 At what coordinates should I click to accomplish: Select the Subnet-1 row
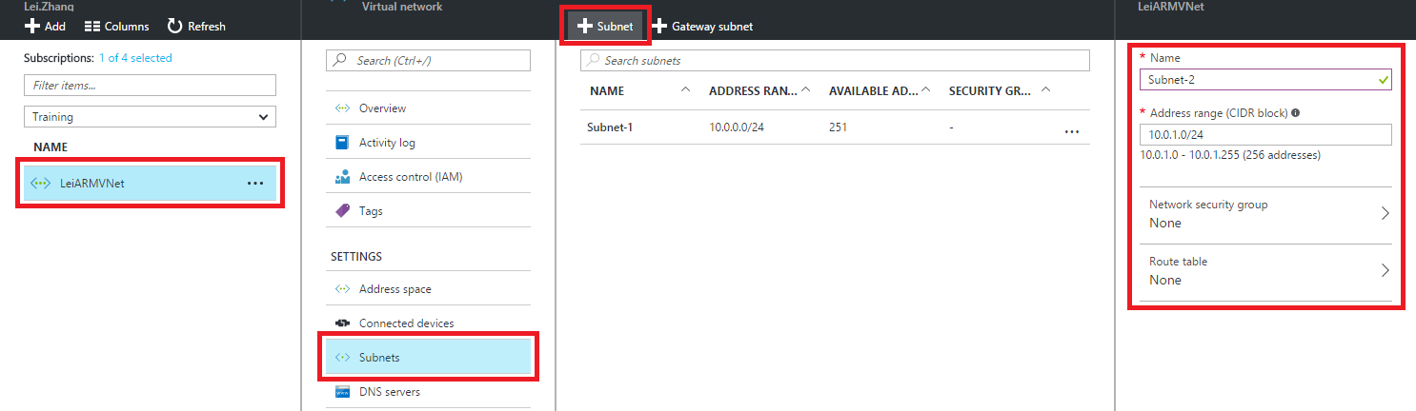(x=835, y=127)
